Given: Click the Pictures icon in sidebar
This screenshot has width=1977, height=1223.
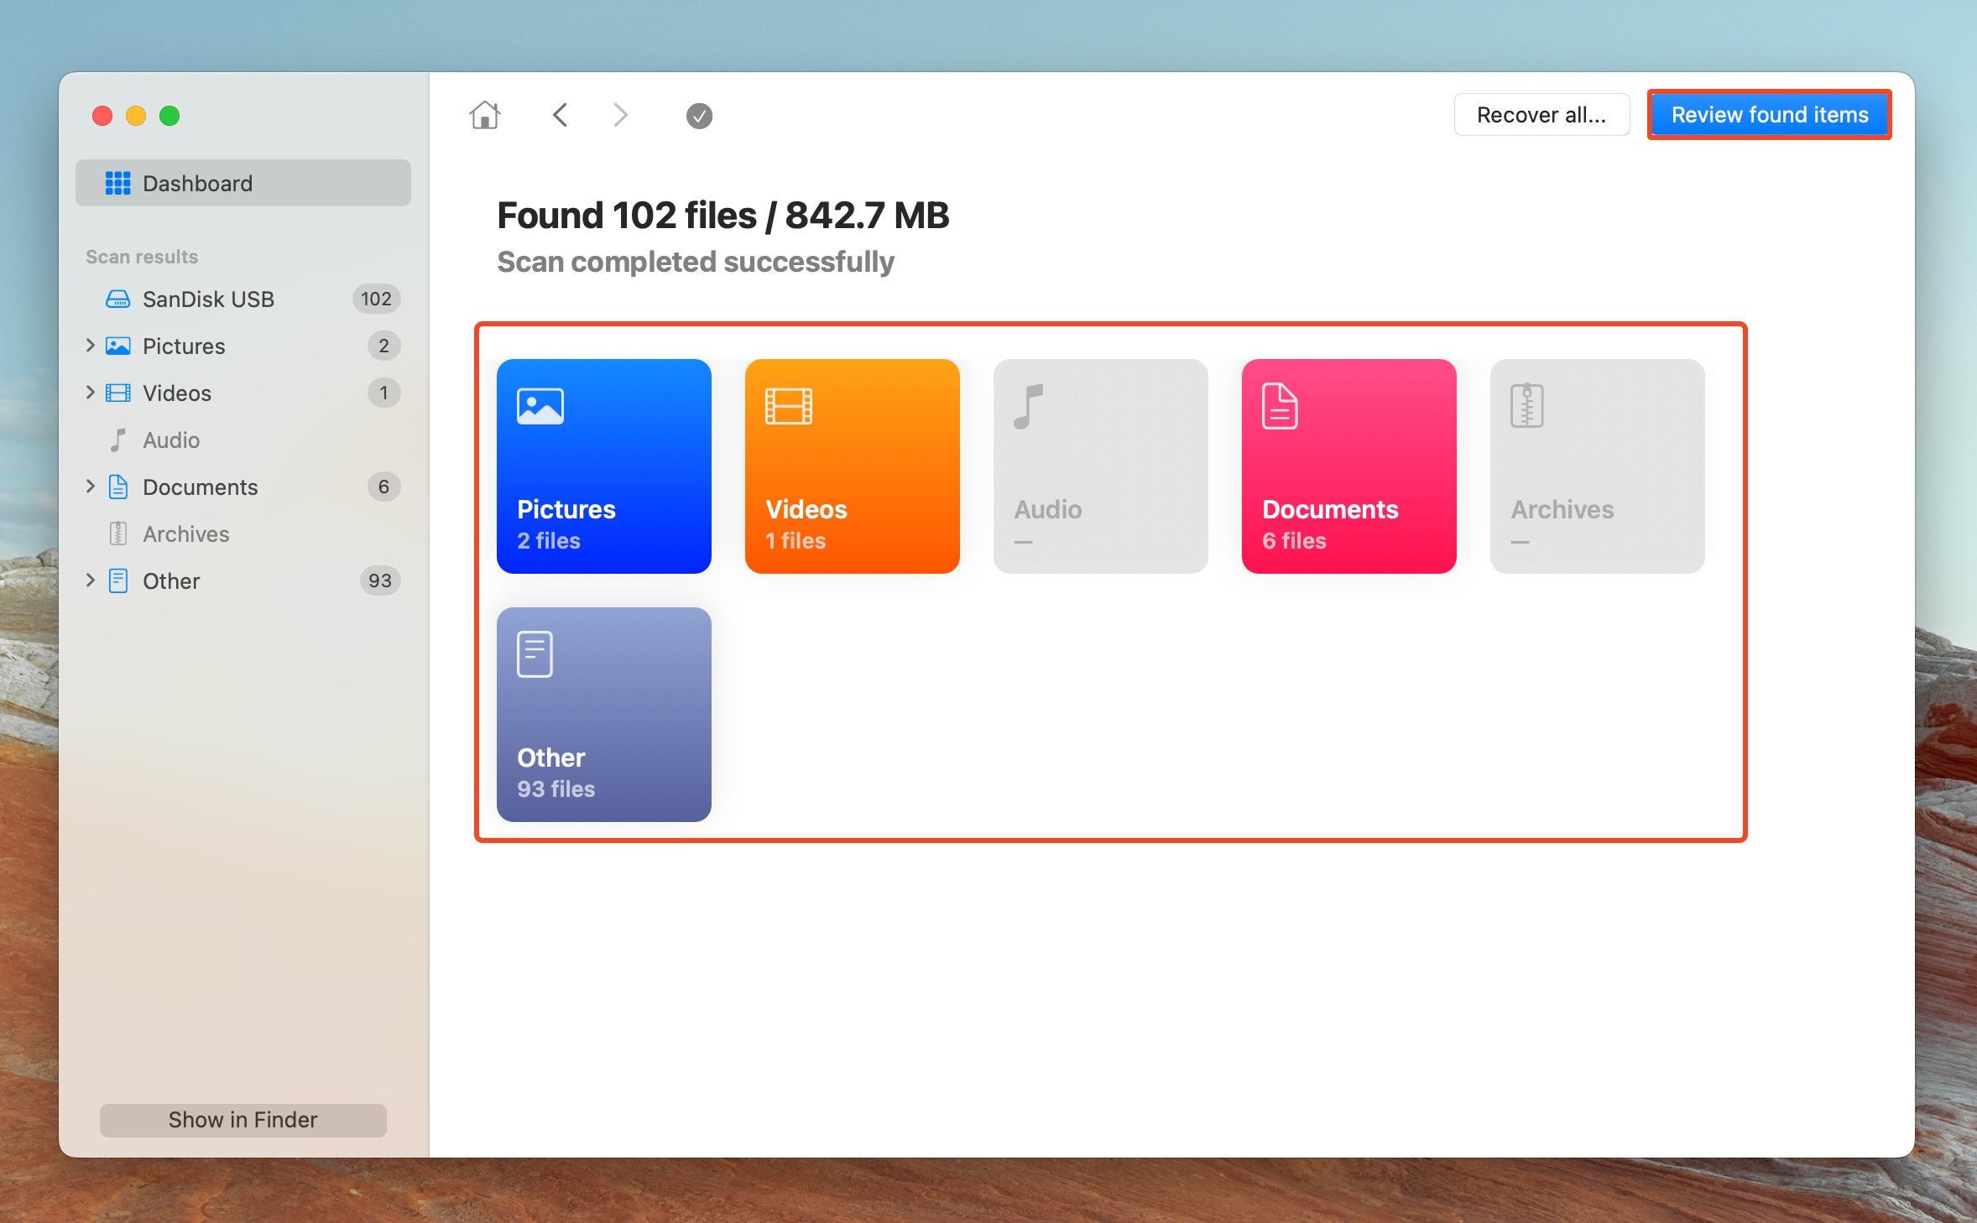Looking at the screenshot, I should click(x=117, y=346).
